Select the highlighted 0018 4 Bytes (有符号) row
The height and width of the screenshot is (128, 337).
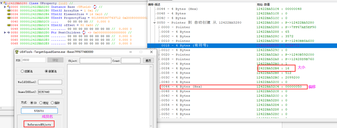242,45
